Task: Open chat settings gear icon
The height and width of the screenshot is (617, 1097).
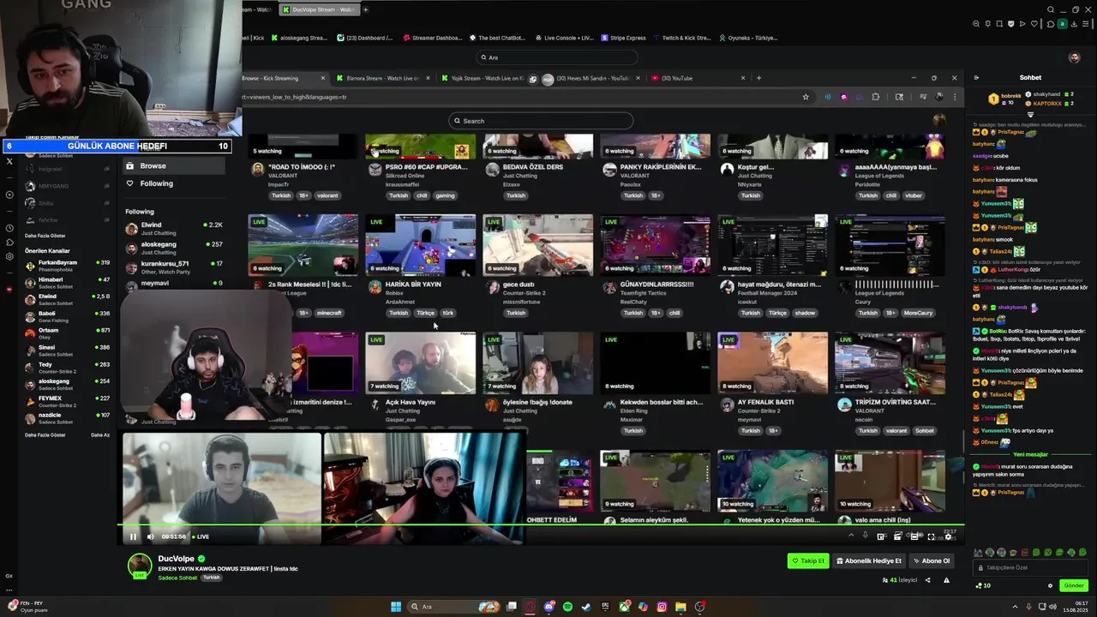Action: tap(1050, 586)
